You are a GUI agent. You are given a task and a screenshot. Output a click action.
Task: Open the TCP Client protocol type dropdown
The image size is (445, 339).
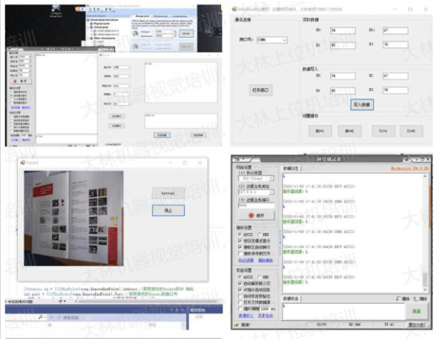click(257, 178)
